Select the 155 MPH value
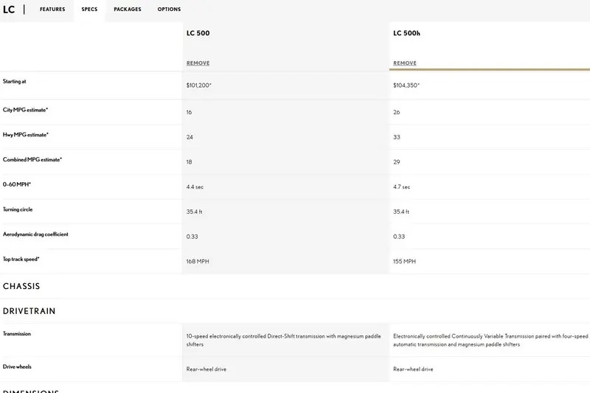The width and height of the screenshot is (590, 393). 404,261
